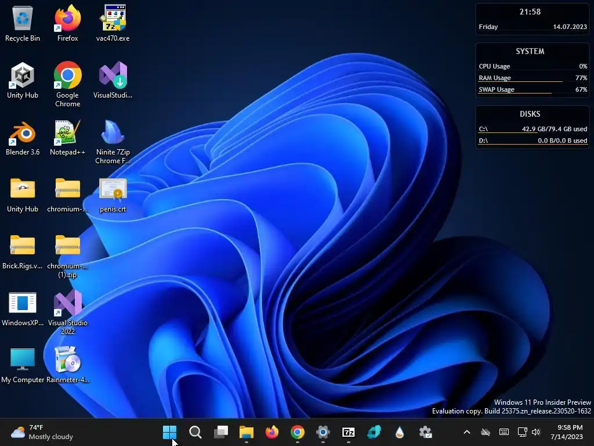Image resolution: width=594 pixels, height=446 pixels.
Task: Open the weather widget showing 74°F
Action: click(42, 432)
